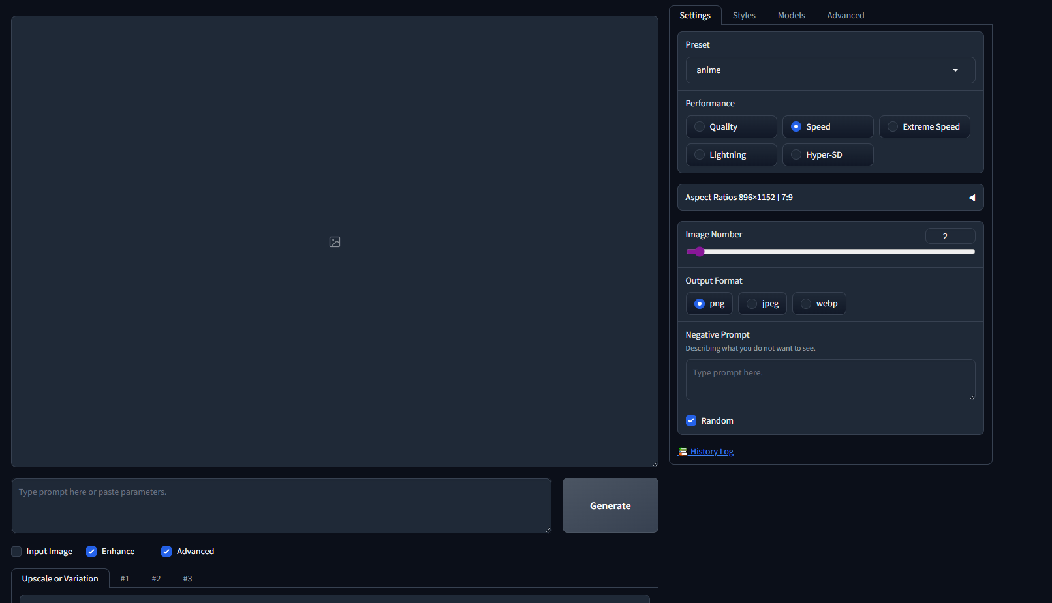Open the Styles tab

[x=744, y=16]
